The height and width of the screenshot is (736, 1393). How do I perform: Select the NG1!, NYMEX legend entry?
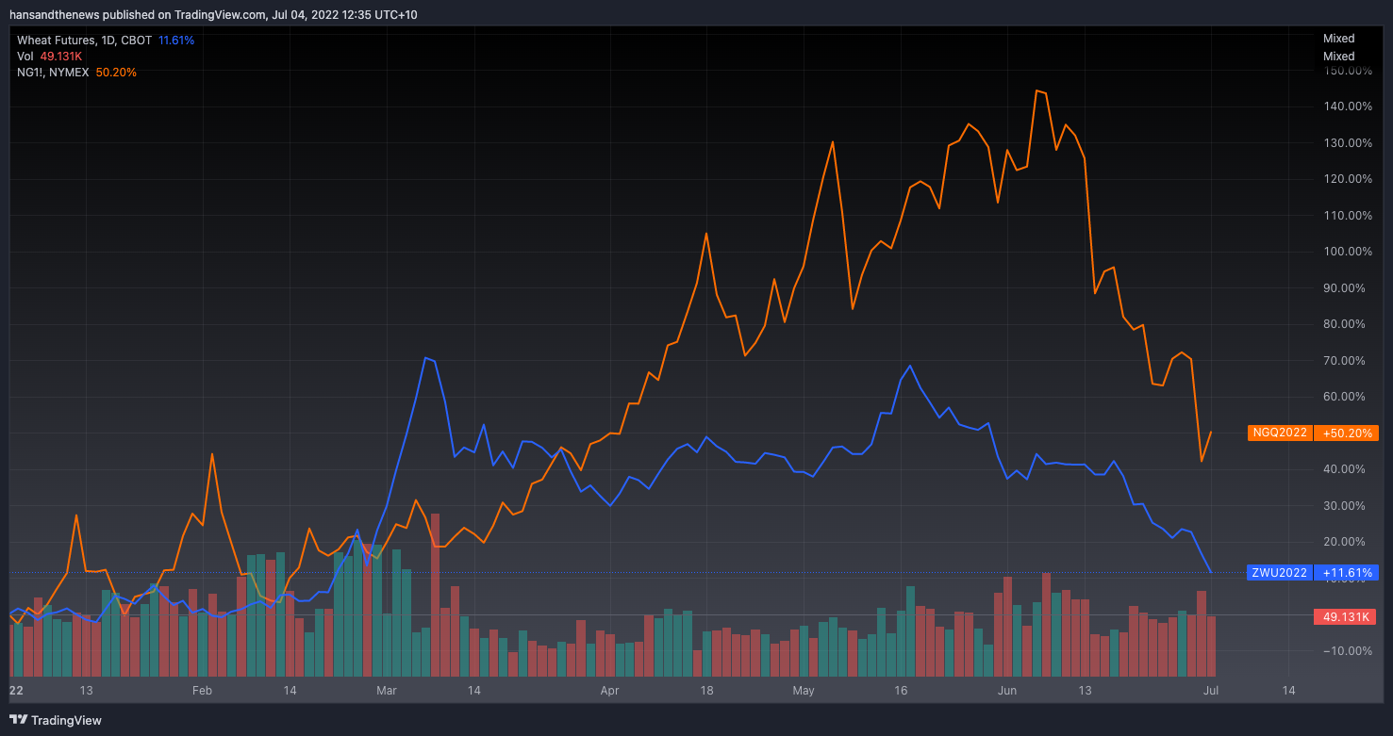[53, 73]
